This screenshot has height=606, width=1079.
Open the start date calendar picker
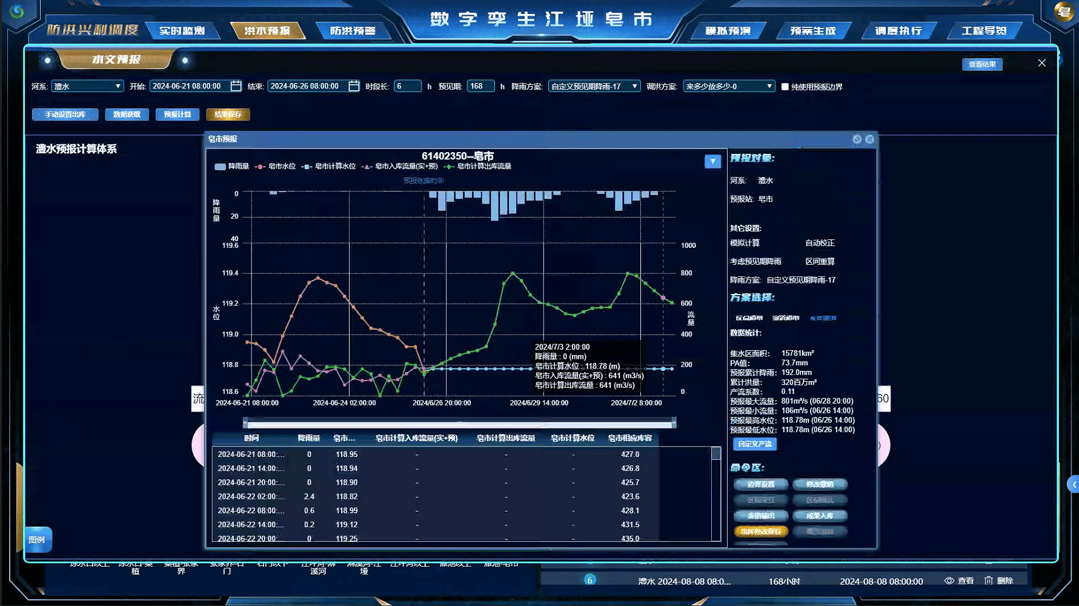point(236,86)
